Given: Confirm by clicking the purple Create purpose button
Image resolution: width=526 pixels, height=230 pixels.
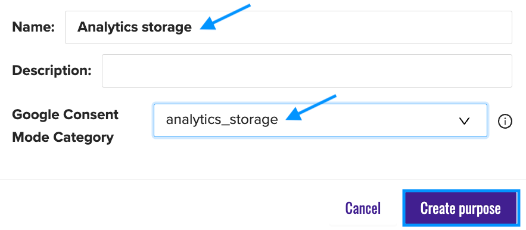Looking at the screenshot, I should 460,208.
